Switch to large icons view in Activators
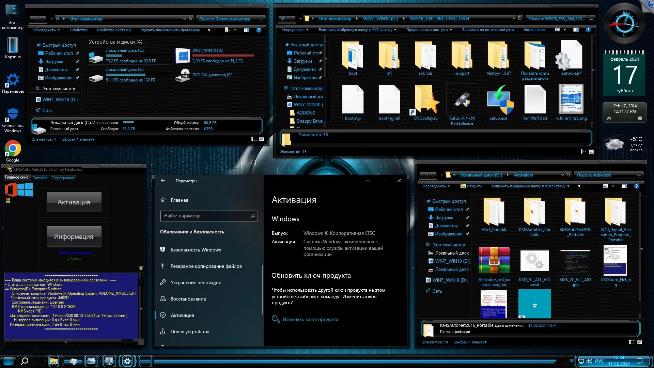 (x=639, y=342)
